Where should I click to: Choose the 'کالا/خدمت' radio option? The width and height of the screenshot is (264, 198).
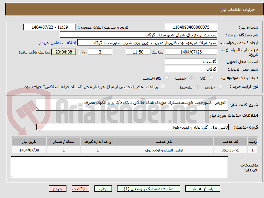click(x=166, y=78)
